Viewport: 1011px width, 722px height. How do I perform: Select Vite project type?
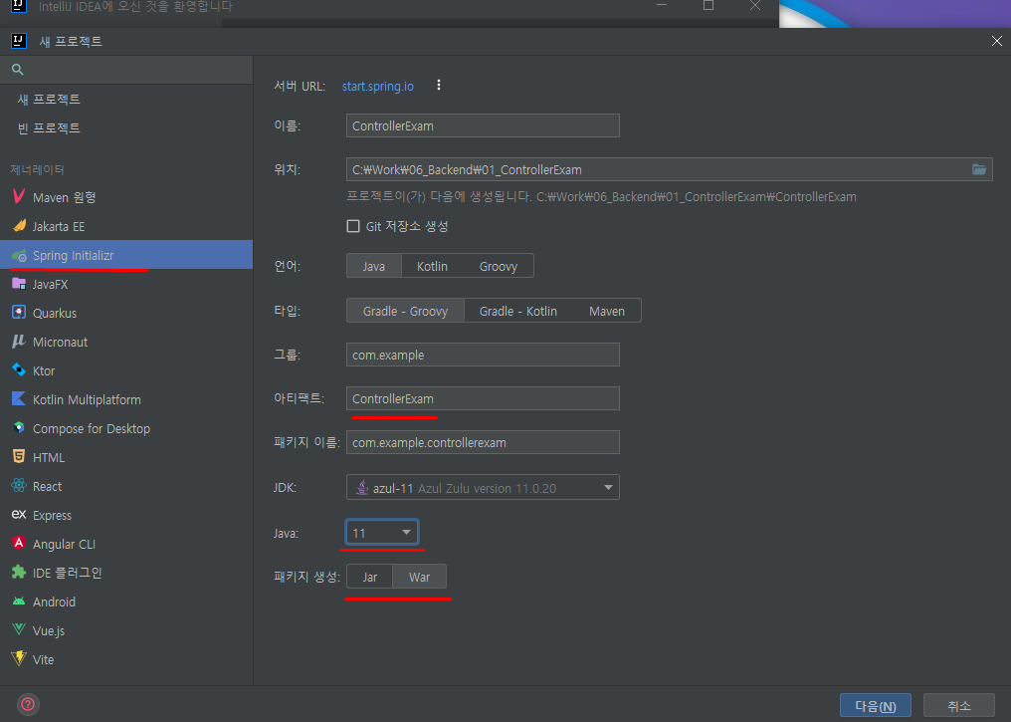coord(126,659)
